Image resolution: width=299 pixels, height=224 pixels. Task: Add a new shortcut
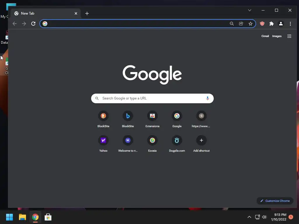tap(201, 143)
